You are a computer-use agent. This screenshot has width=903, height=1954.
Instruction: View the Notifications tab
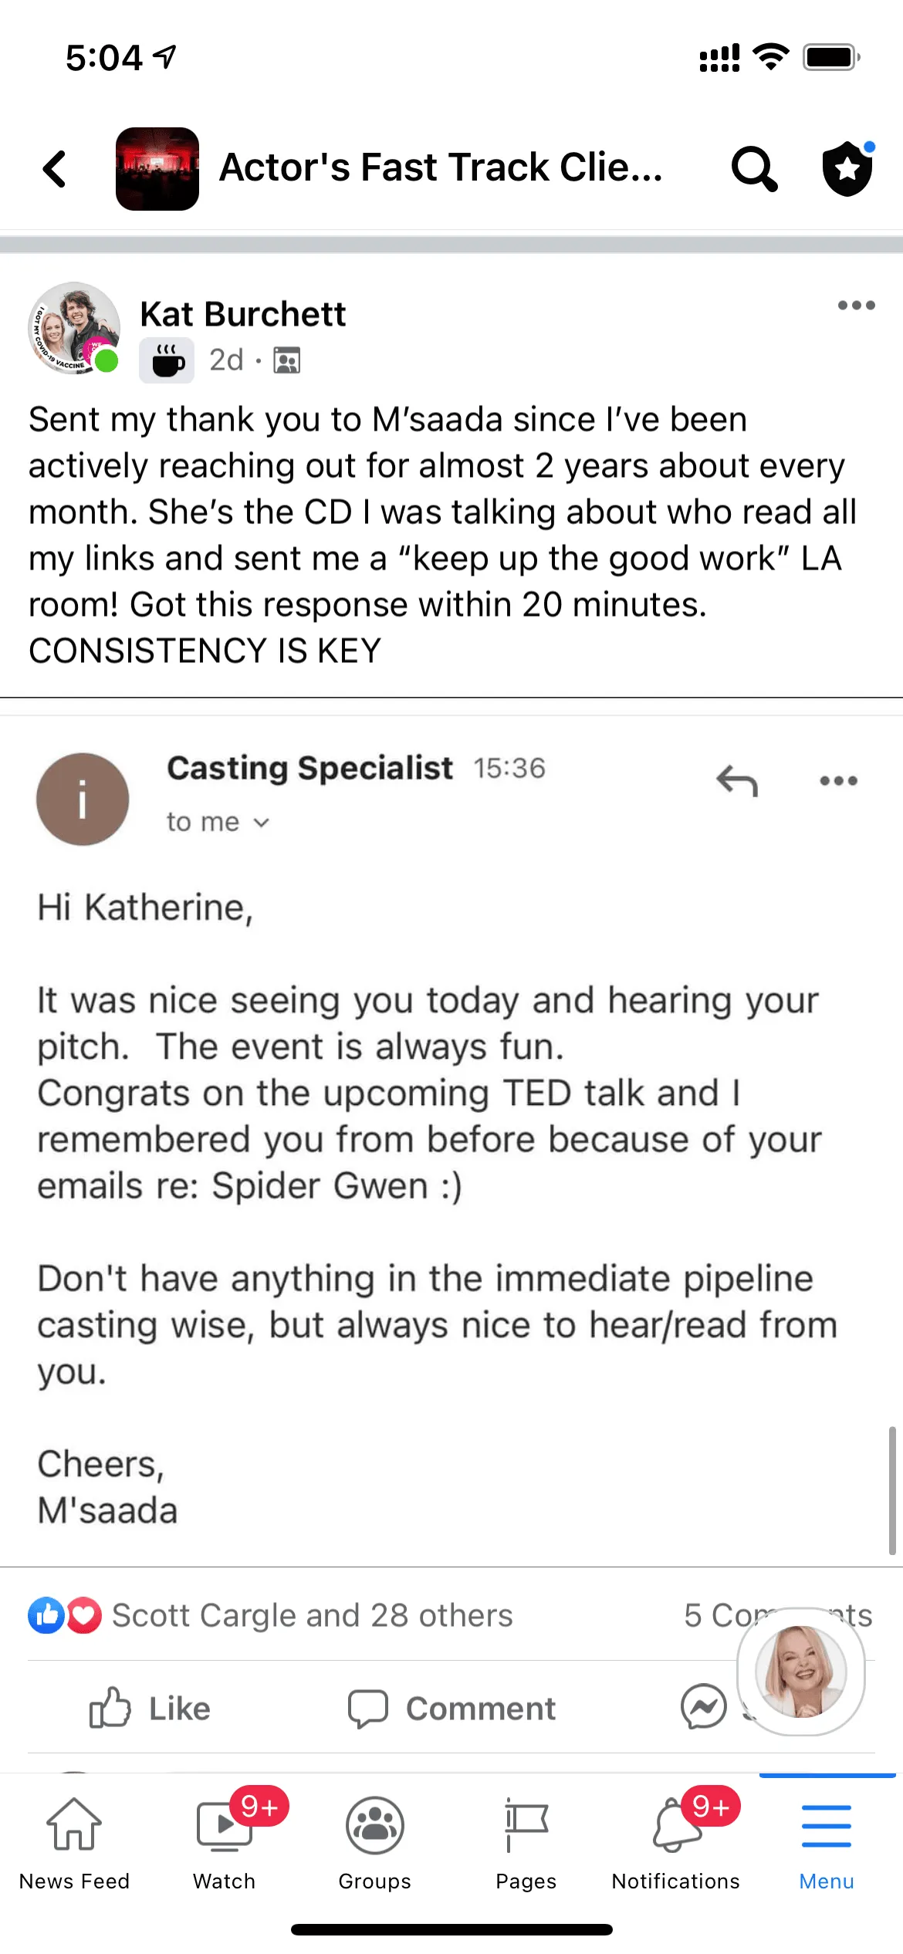pyautogui.click(x=676, y=1841)
